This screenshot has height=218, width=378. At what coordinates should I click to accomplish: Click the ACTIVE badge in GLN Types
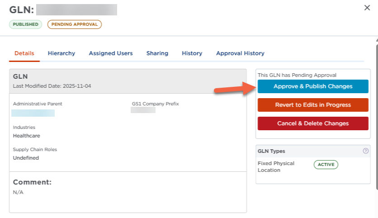click(x=326, y=165)
